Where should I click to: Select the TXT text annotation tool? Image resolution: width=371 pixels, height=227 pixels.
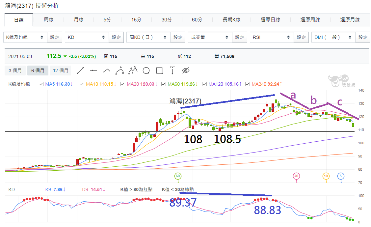(172, 70)
